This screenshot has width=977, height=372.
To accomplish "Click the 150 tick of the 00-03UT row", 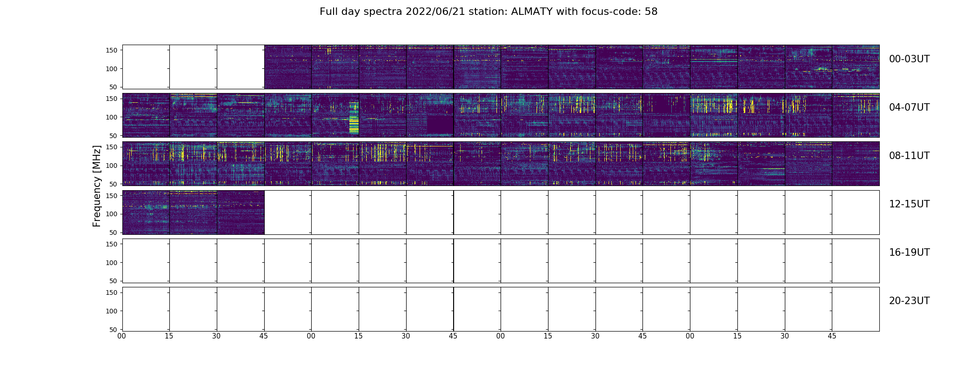I will coord(111,50).
